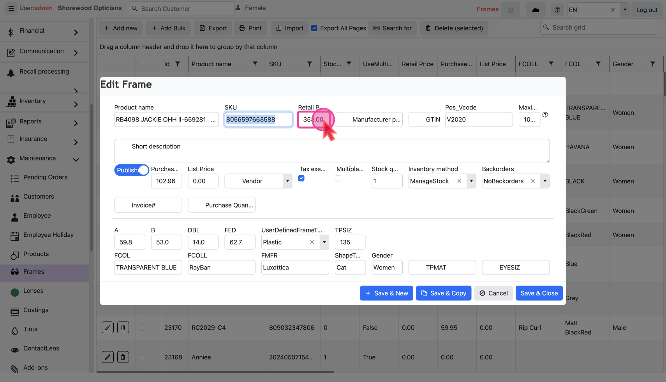This screenshot has height=382, width=666.
Task: Click trash delete icon for Anniee row
Action: click(x=123, y=357)
